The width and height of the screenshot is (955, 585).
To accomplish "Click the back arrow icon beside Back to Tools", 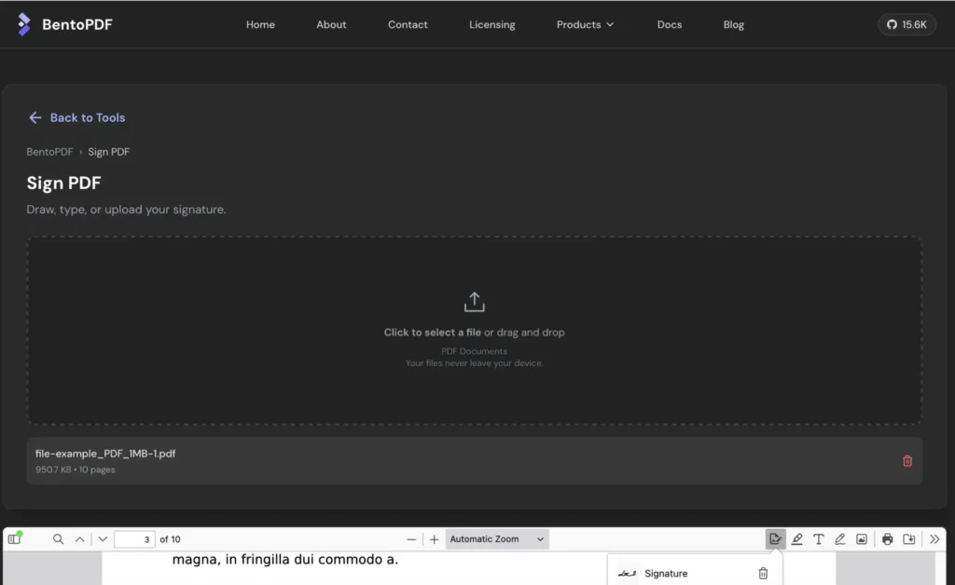I will [35, 117].
